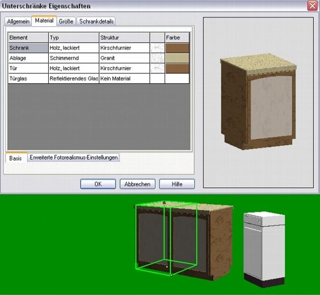320x295 pixels.
Task: Switch to the Allgemein tab
Action: click(x=18, y=22)
